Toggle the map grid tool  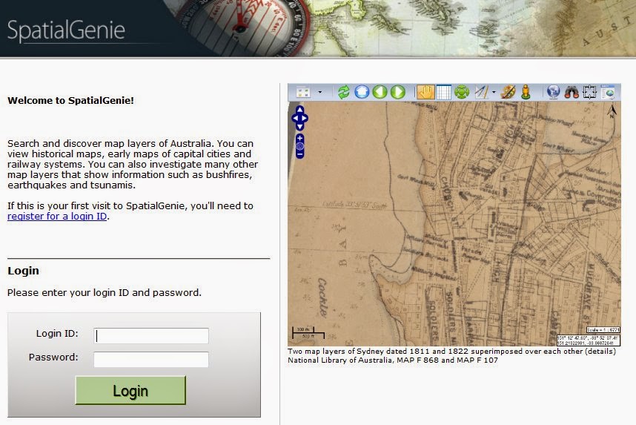click(x=443, y=92)
